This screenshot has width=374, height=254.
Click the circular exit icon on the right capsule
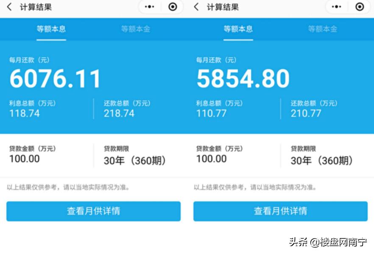(360, 7)
